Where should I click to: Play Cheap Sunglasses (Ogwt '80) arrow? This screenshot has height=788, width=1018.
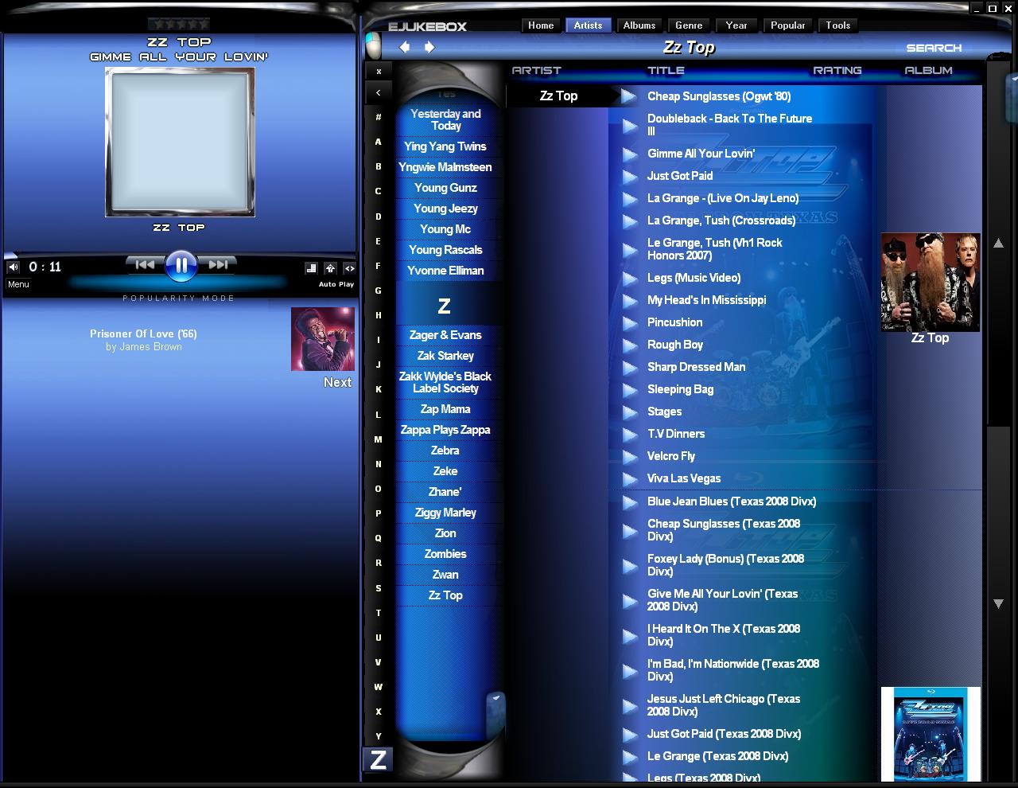[x=629, y=96]
